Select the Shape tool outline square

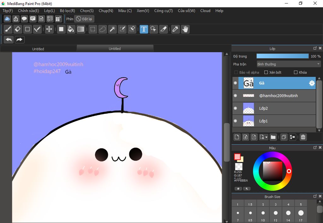point(27,29)
